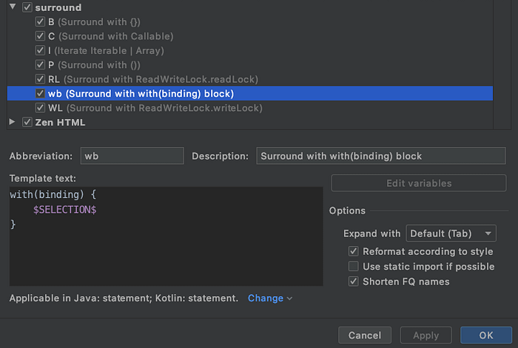Select the WL writeLock template row
This screenshot has height=348, width=518.
(x=155, y=108)
